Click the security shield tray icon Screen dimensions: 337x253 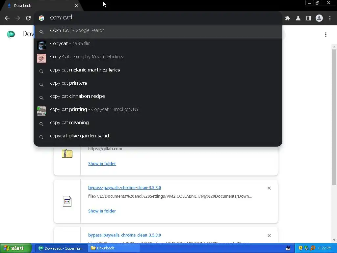[300, 248]
